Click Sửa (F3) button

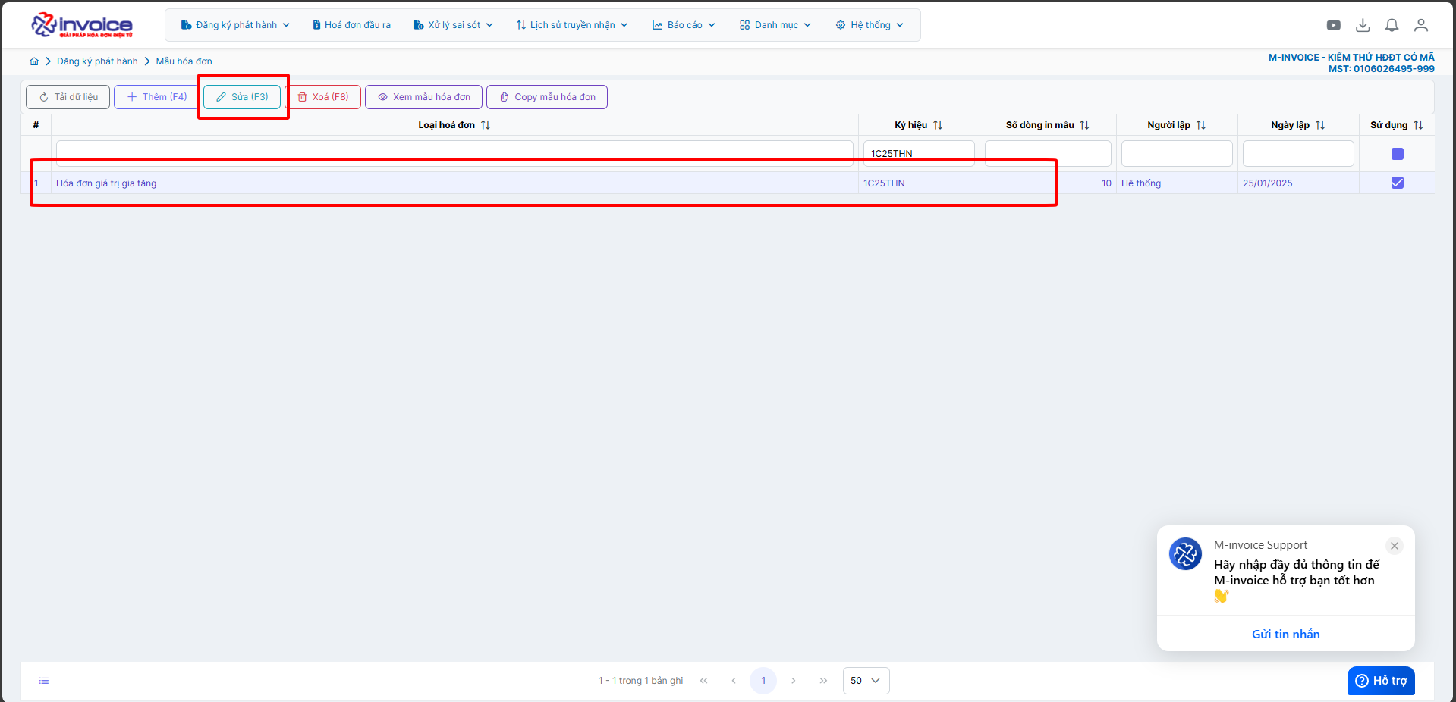pyautogui.click(x=242, y=97)
